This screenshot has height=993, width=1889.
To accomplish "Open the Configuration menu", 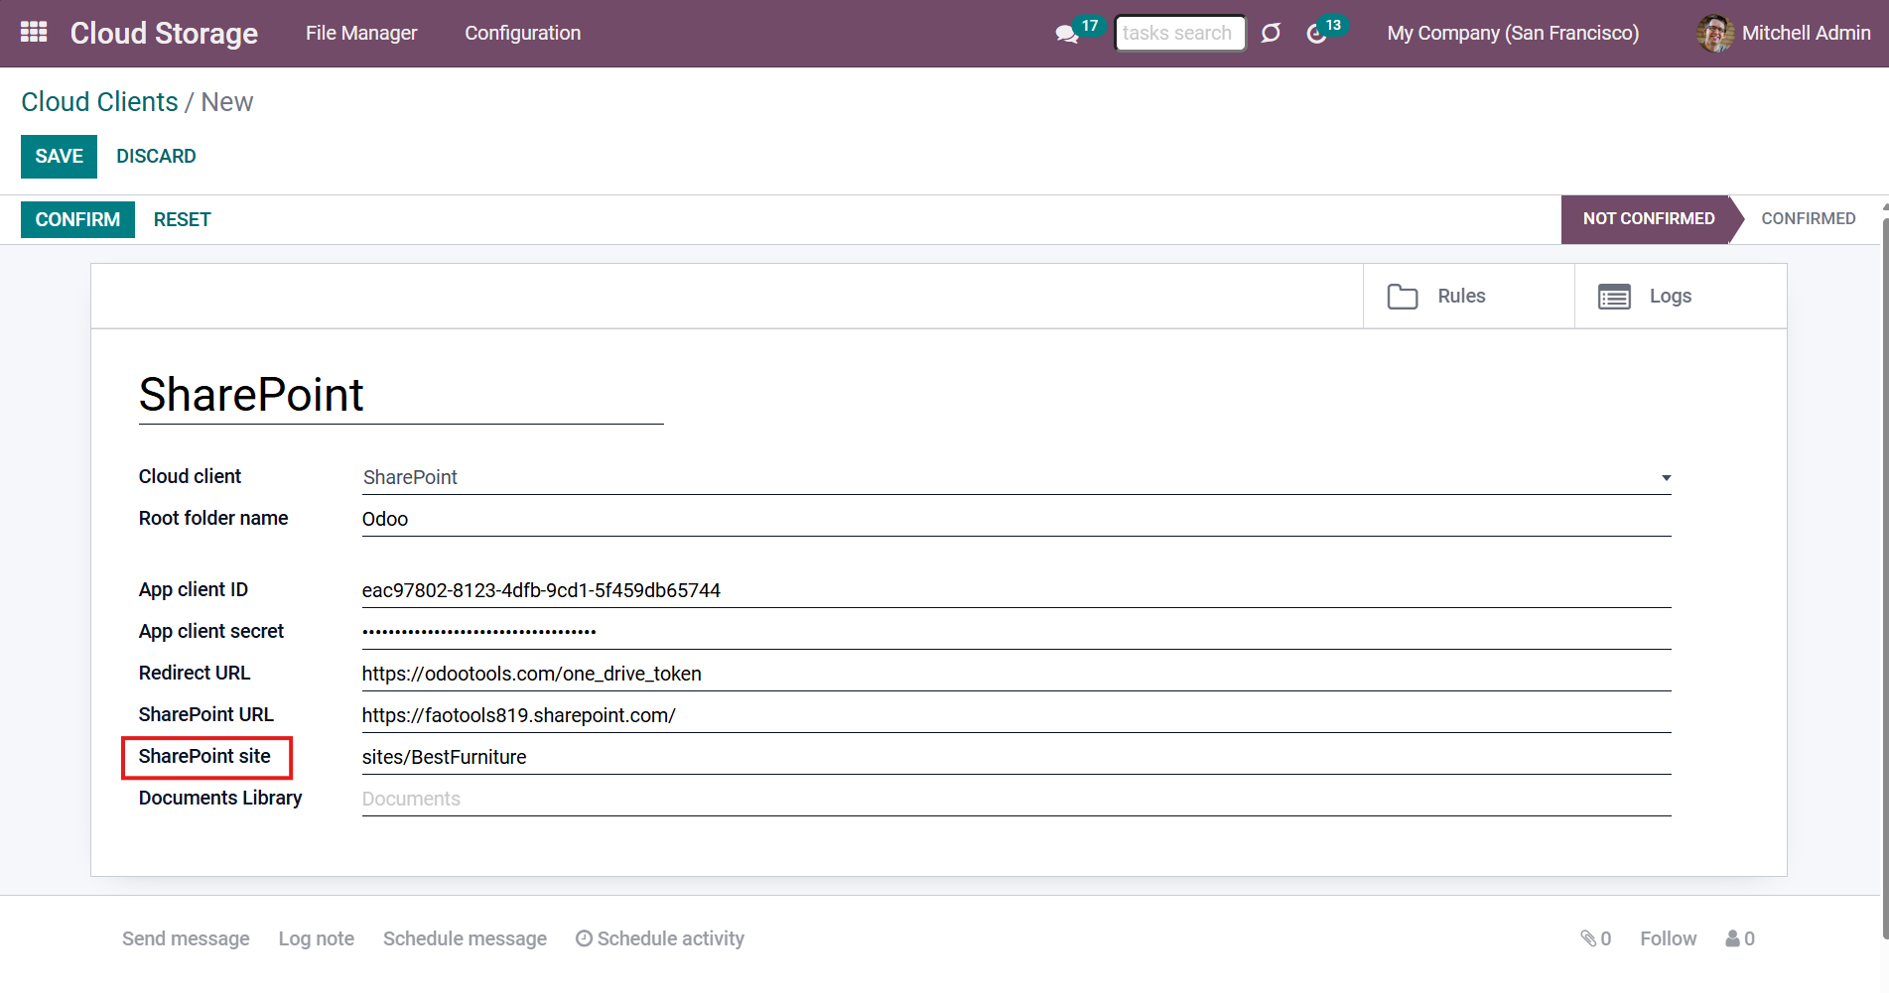I will 523,33.
